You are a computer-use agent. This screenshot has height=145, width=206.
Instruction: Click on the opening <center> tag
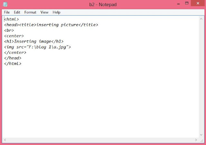[x=14, y=36]
